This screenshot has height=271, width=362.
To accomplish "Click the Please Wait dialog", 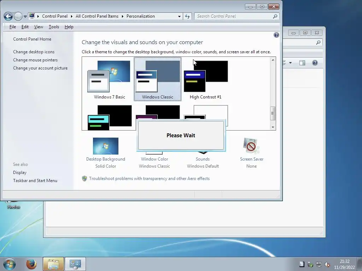I will (x=181, y=135).
